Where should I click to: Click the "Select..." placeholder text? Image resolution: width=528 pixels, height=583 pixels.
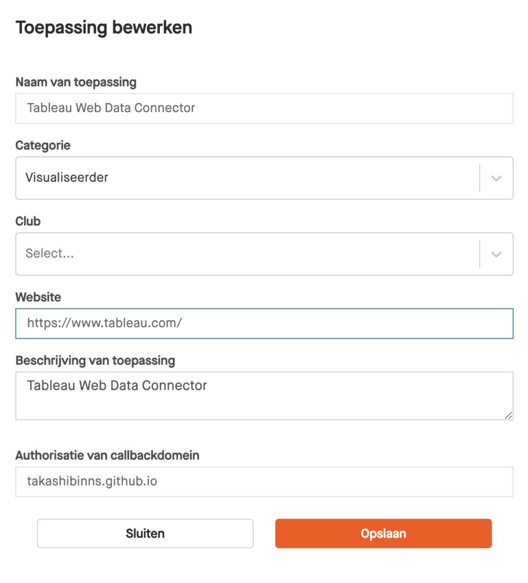tap(50, 254)
